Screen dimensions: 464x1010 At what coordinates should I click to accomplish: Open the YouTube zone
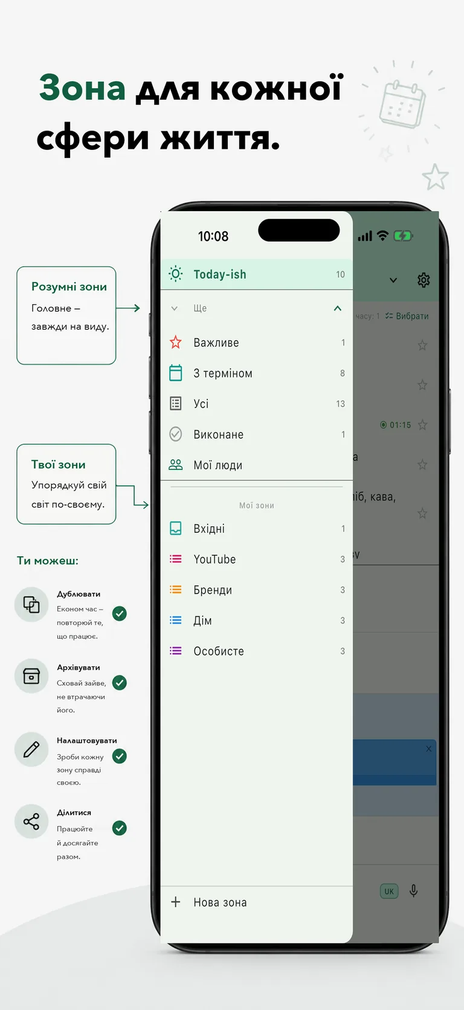point(257,559)
